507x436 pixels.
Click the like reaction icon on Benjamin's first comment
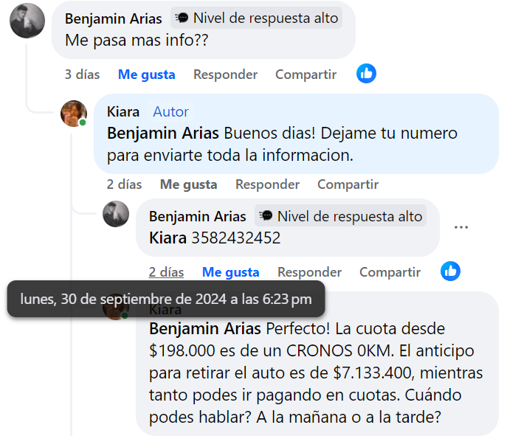tap(366, 73)
